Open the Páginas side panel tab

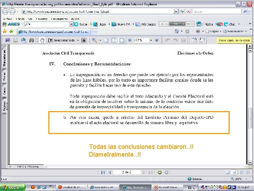[x=4, y=105]
